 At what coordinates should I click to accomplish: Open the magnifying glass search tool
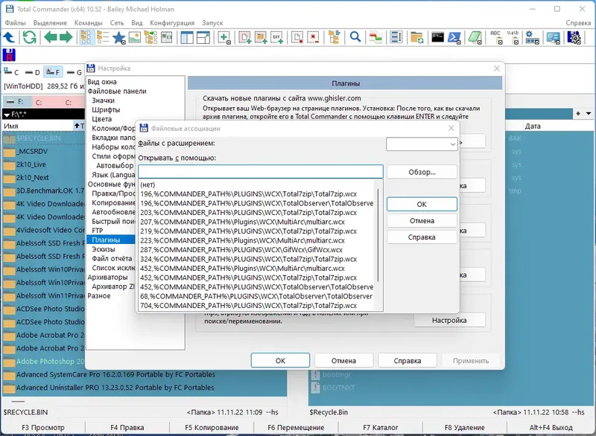[x=355, y=37]
